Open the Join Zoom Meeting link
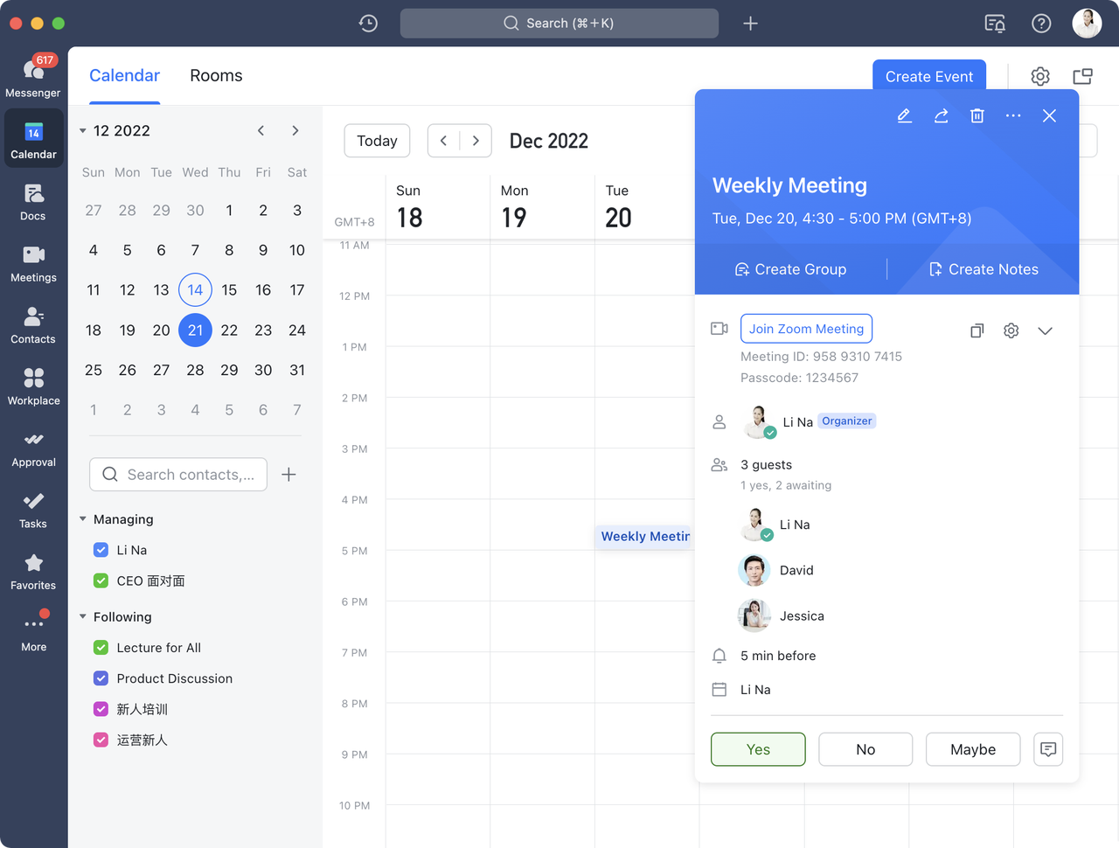 point(806,329)
